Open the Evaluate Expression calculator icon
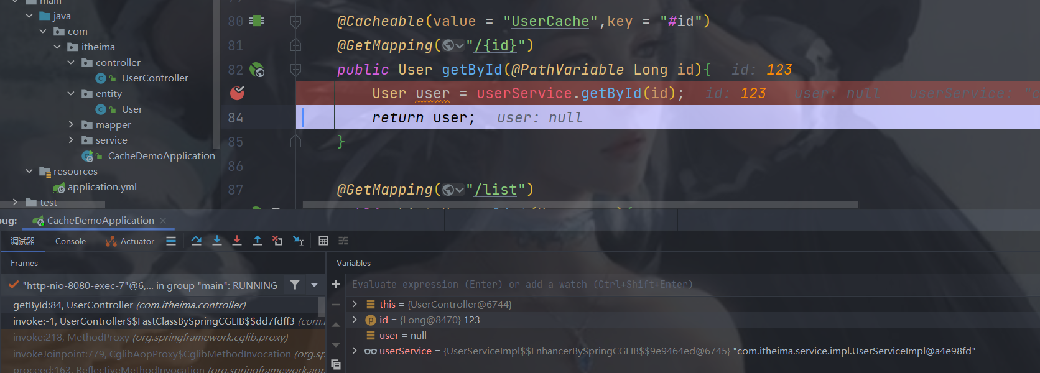 click(x=323, y=241)
